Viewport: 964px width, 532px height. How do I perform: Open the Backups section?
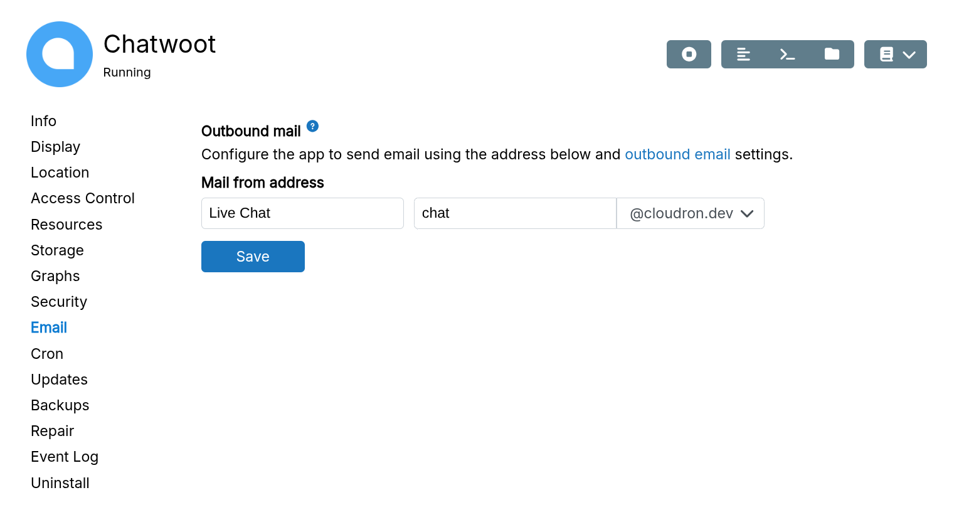point(60,405)
